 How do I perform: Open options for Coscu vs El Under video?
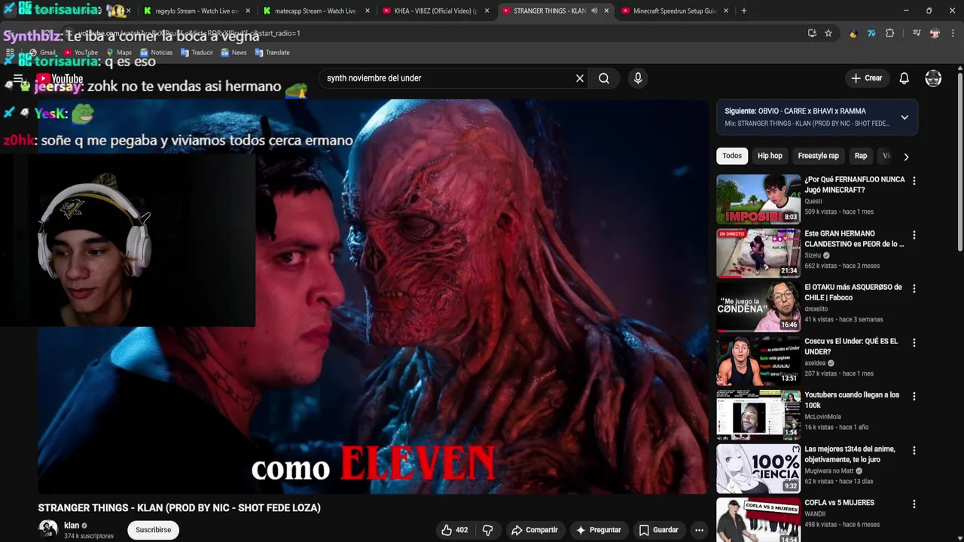click(914, 343)
